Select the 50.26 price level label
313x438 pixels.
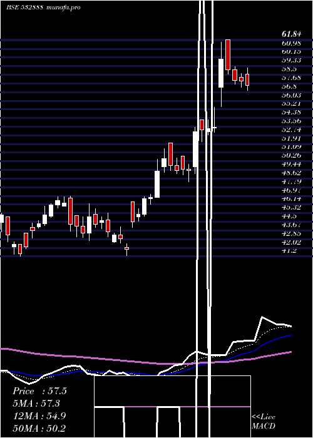[x=292, y=156]
